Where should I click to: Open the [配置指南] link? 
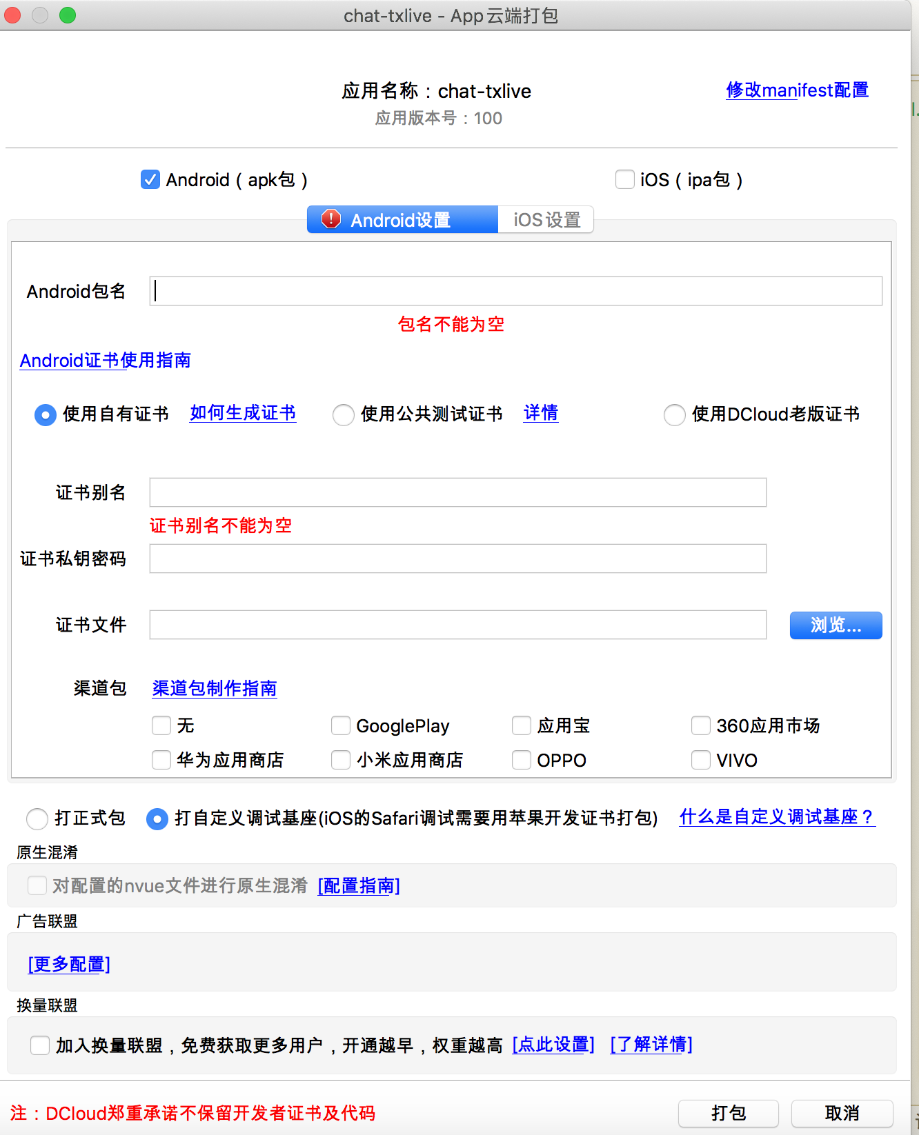pyautogui.click(x=359, y=885)
